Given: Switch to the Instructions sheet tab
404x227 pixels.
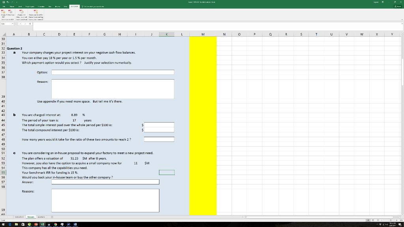Looking at the screenshot, I should 19,217.
